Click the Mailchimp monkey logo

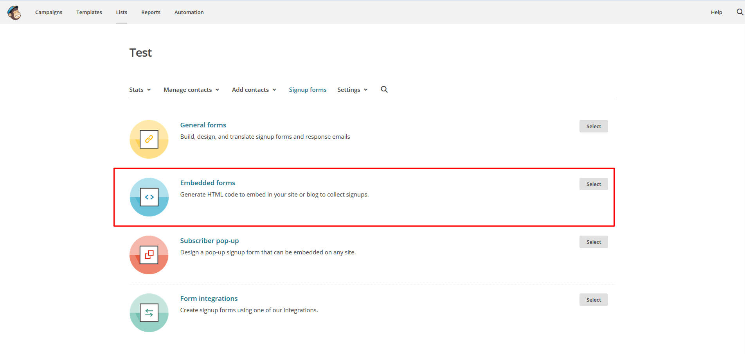coord(14,13)
